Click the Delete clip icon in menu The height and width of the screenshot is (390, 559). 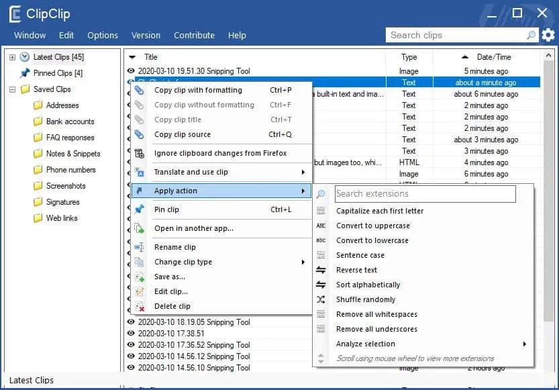pyautogui.click(x=140, y=306)
